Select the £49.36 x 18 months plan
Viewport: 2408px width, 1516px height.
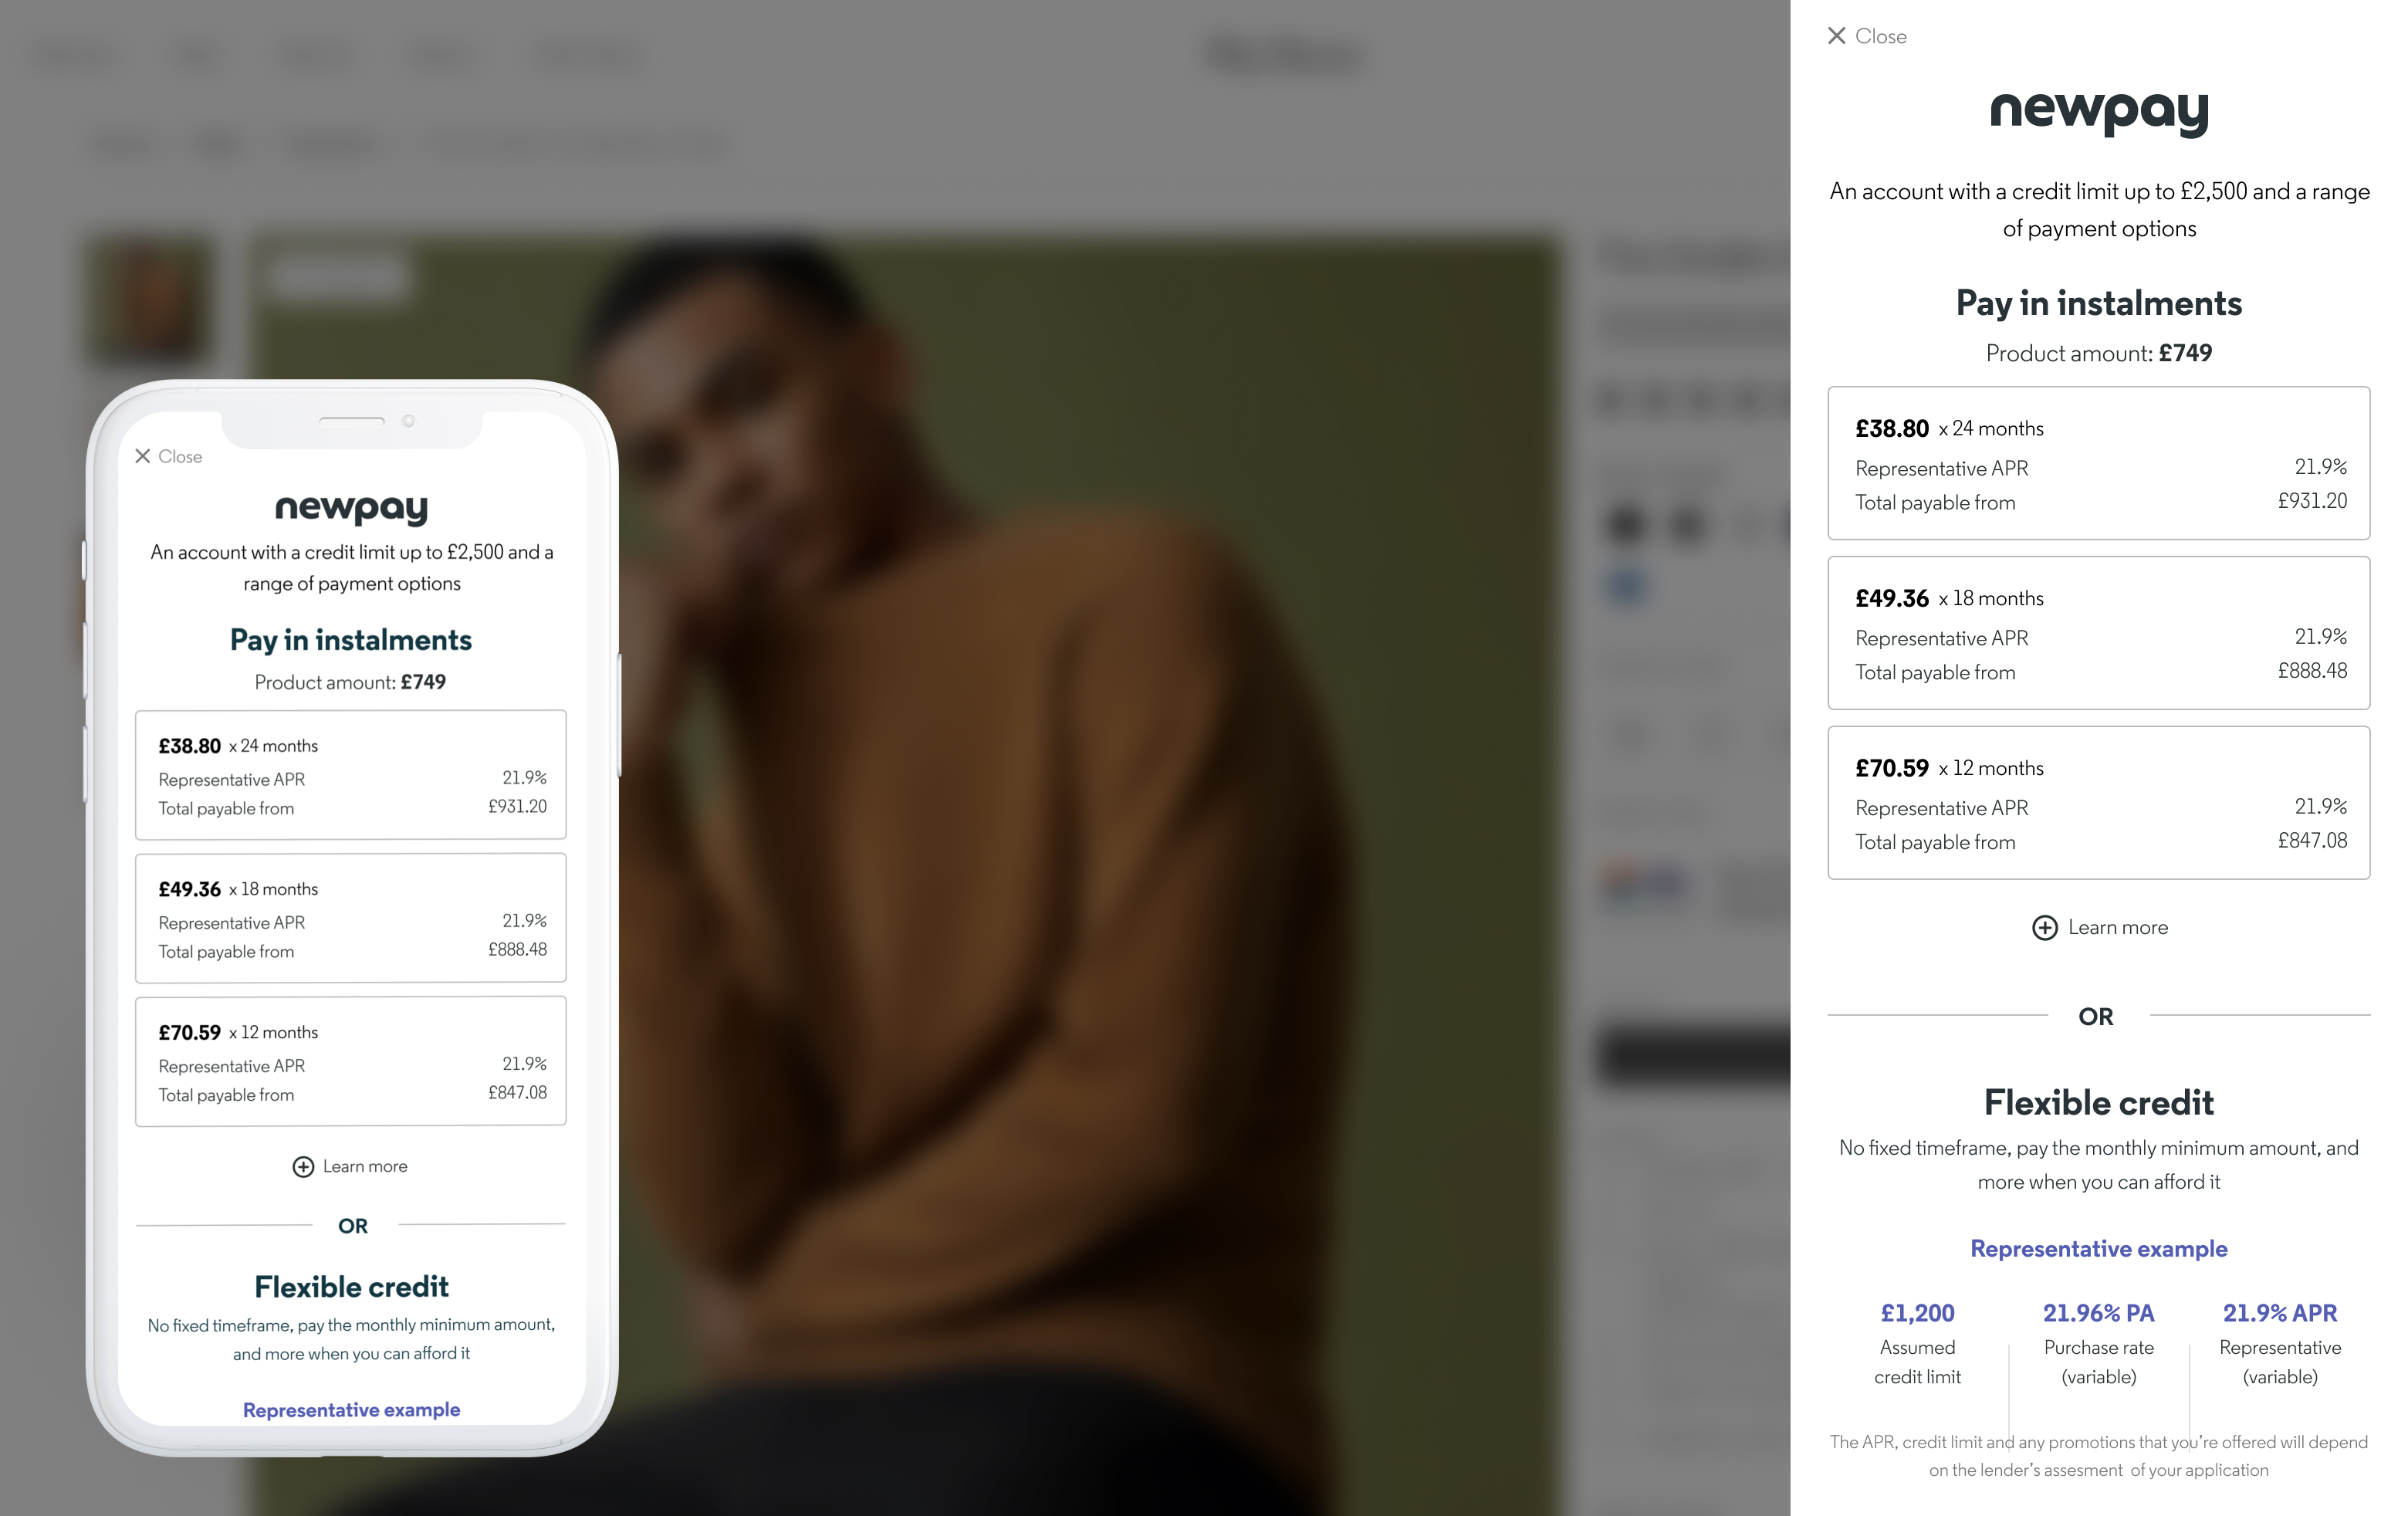coord(2098,633)
